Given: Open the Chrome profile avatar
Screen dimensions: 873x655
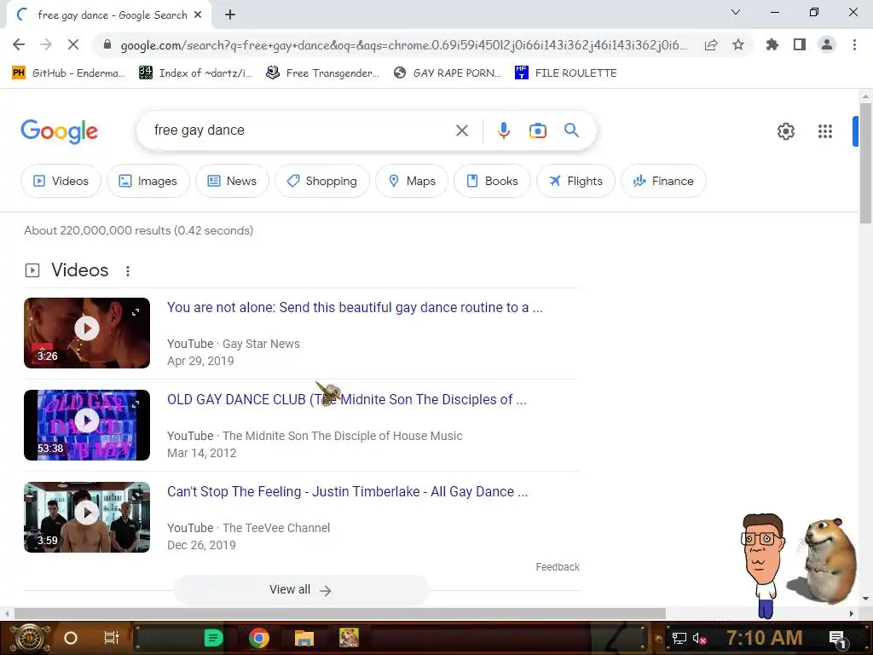Looking at the screenshot, I should click(x=827, y=44).
